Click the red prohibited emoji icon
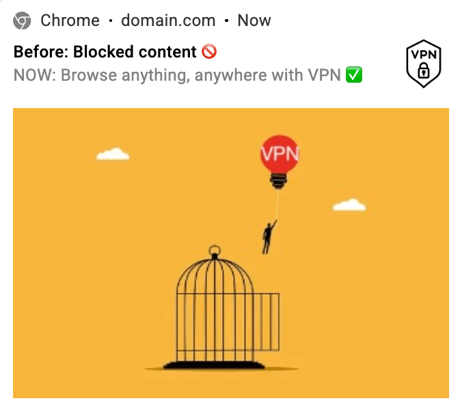 coord(209,52)
